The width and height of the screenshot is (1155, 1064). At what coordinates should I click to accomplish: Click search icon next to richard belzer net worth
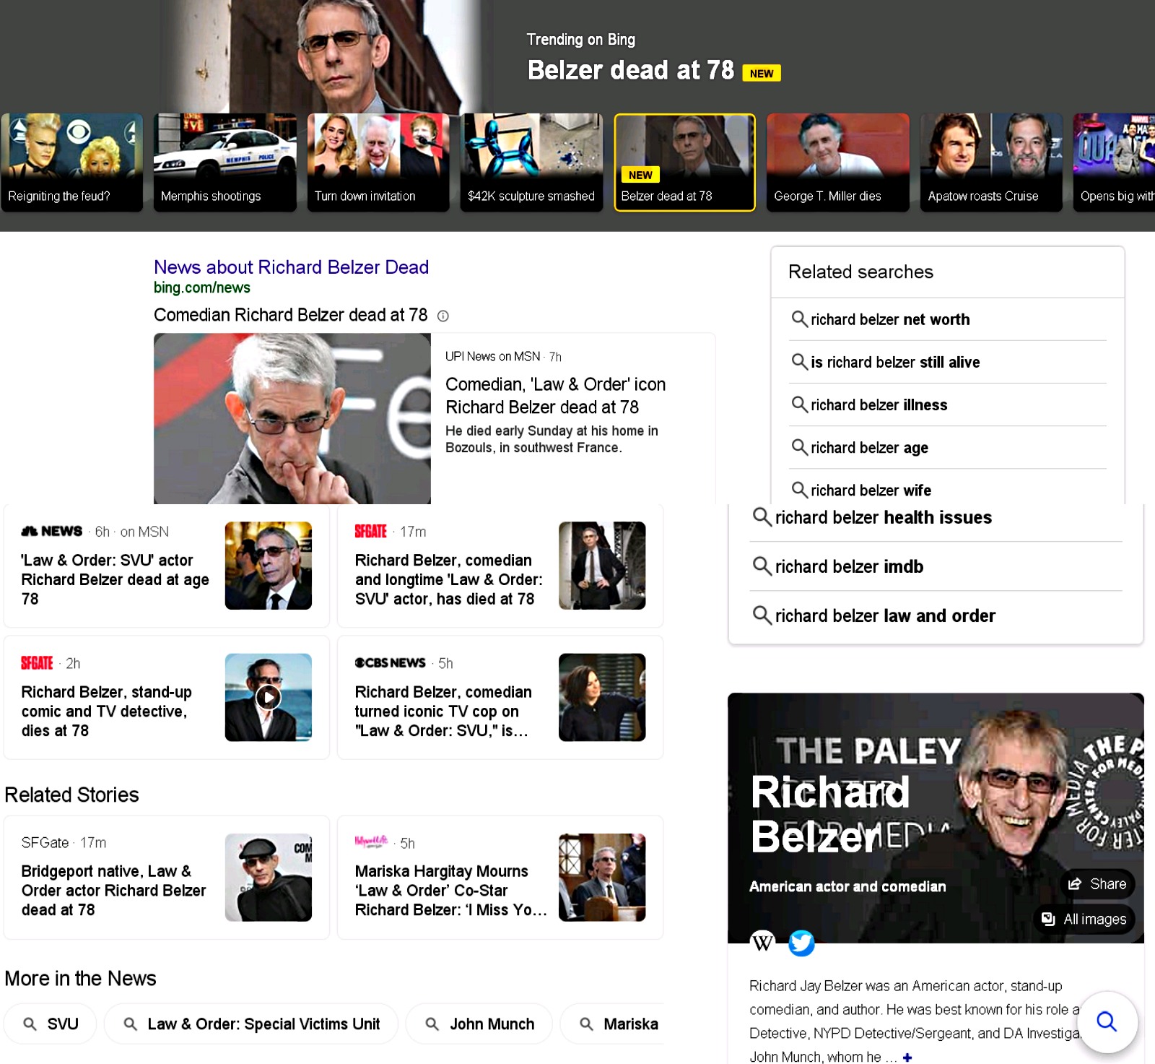click(x=799, y=319)
